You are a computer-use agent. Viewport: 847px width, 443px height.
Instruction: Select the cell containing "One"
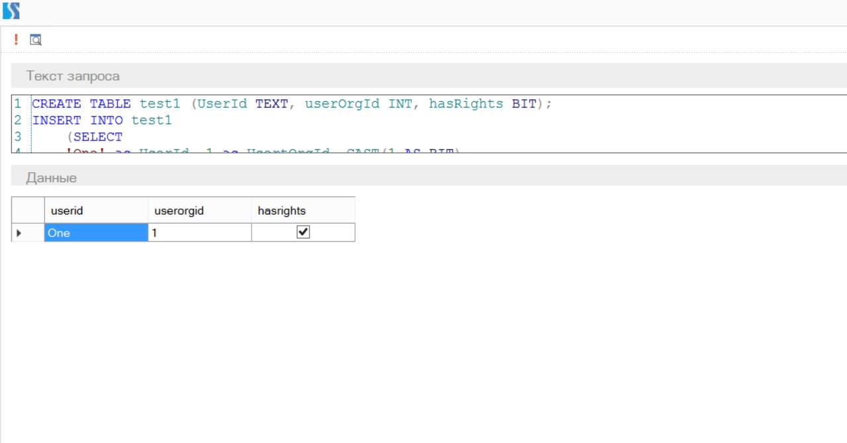coord(95,233)
